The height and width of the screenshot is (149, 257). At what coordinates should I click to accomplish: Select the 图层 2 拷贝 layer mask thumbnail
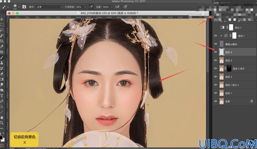[229, 68]
